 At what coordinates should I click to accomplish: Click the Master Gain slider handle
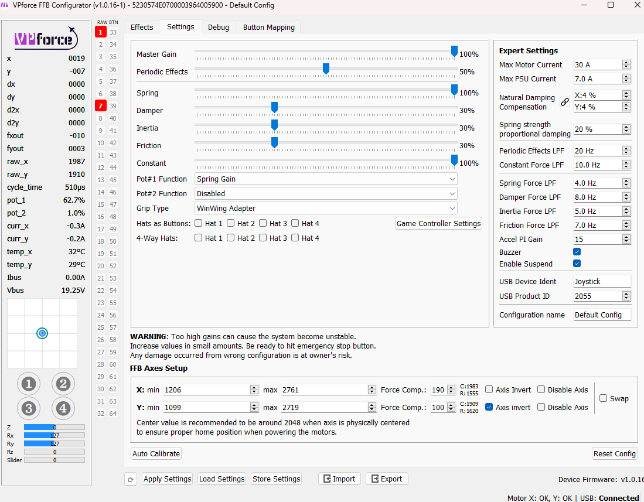coord(454,51)
